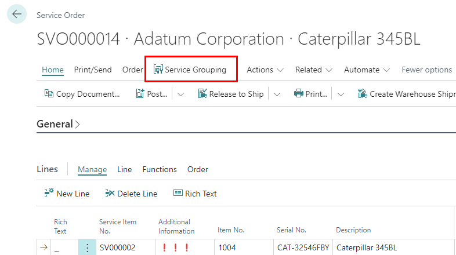
Task: Open row options three-dot menu
Action: 88,247
